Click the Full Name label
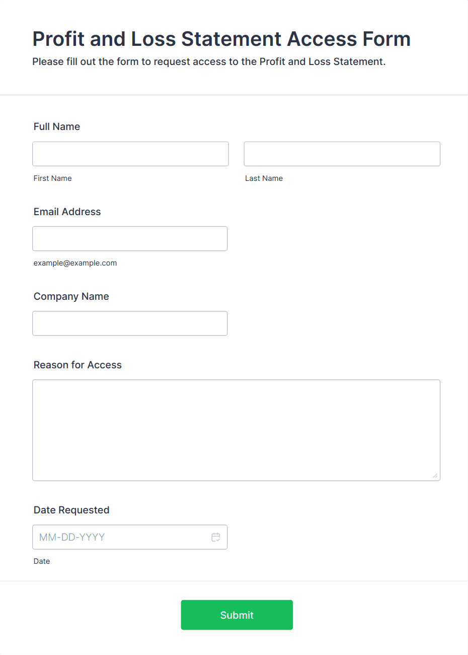Screen dimensions: 468x655 point(57,126)
